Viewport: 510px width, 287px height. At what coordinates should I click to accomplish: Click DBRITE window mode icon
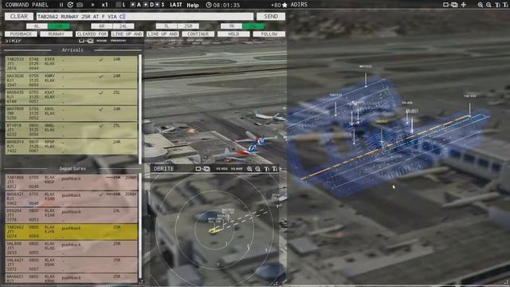pos(198,168)
